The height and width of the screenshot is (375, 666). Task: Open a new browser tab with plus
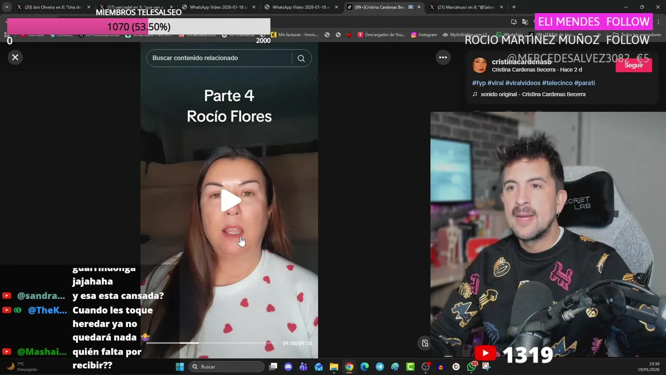coord(514,7)
